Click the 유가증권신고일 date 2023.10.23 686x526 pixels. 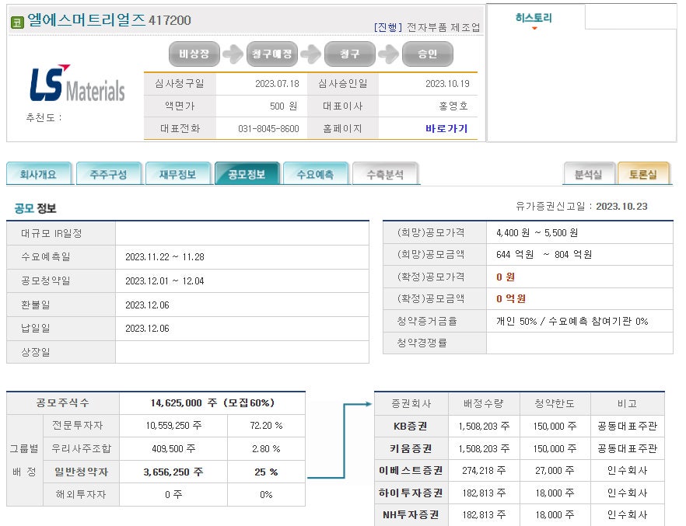tap(621, 206)
